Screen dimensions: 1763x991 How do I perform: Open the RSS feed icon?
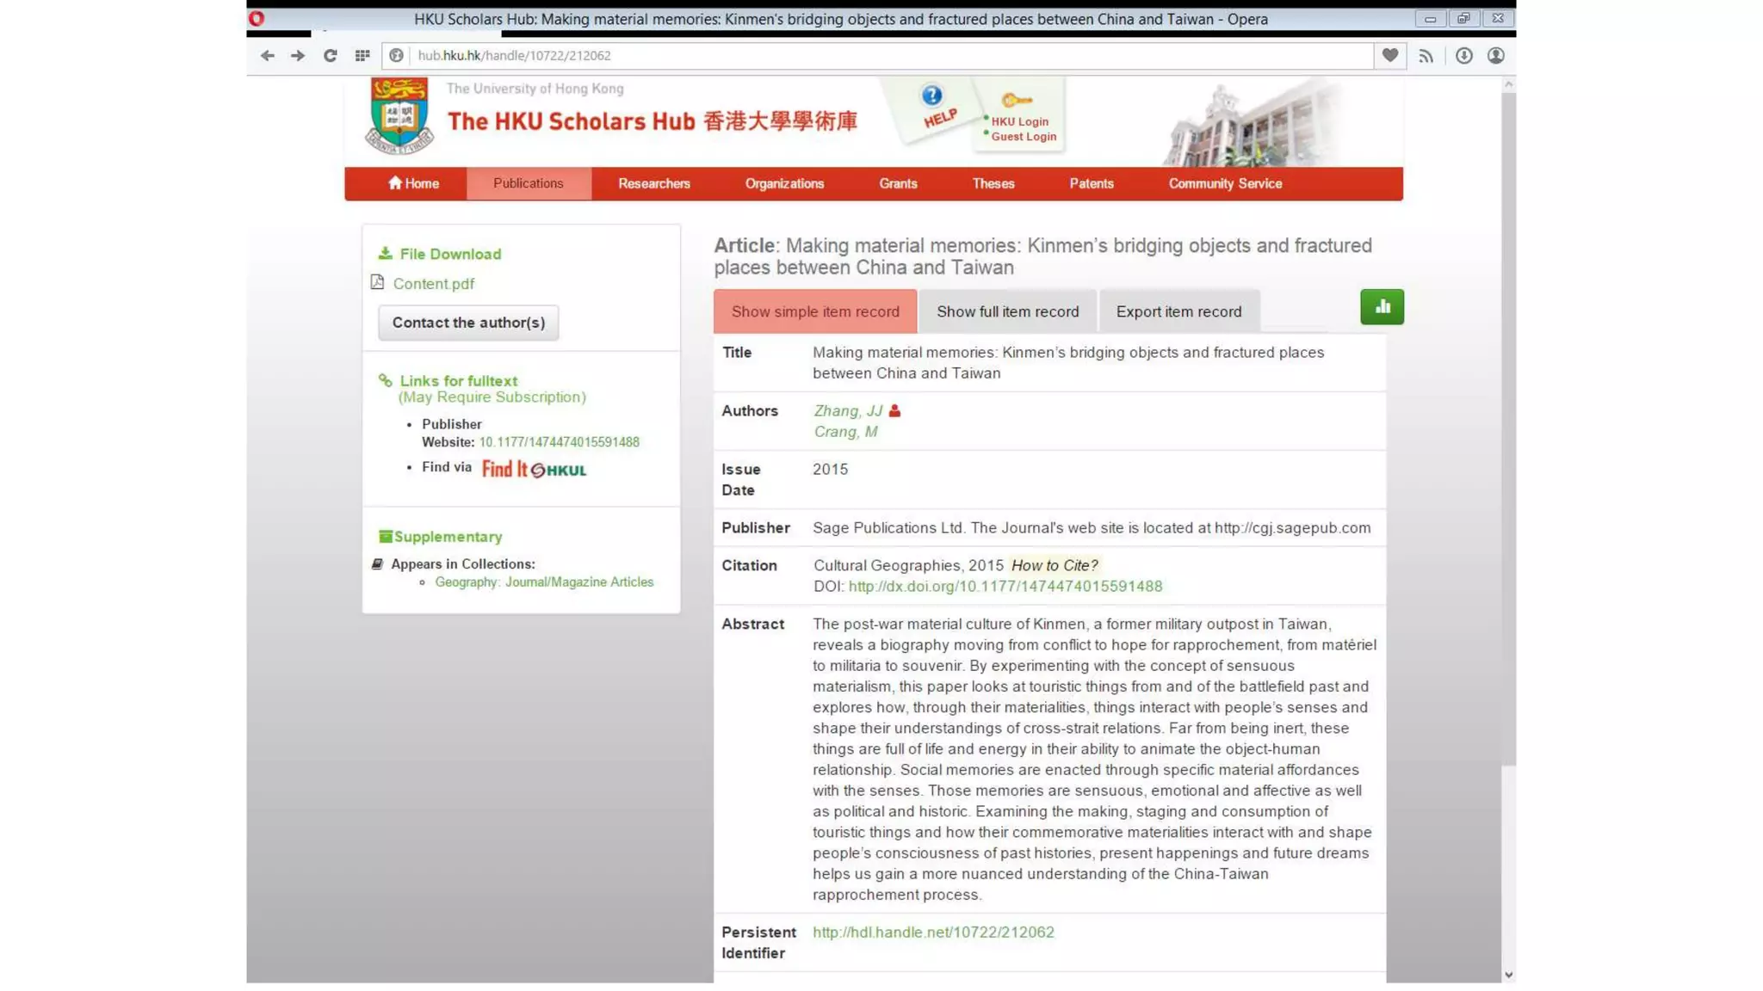tap(1426, 56)
